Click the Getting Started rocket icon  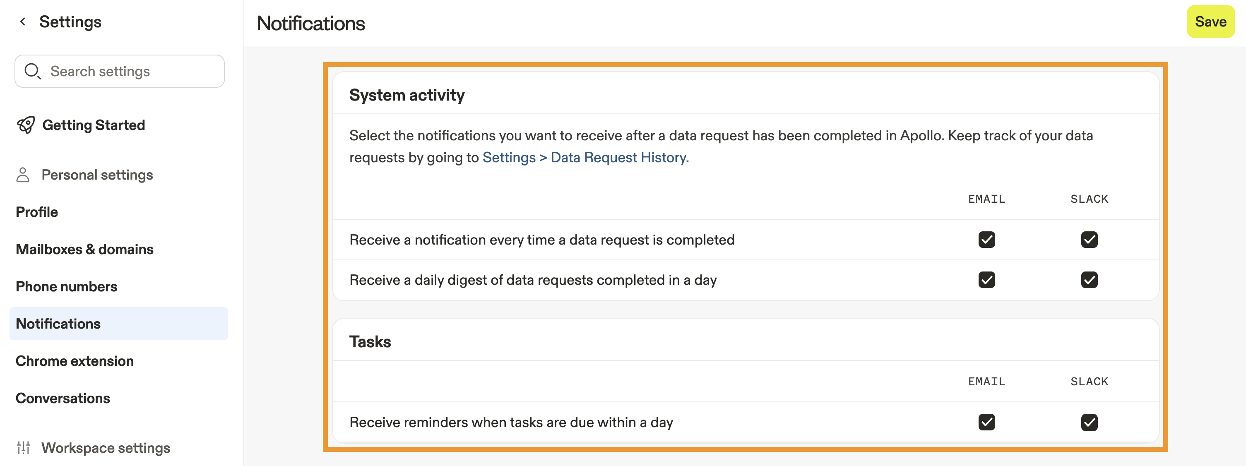26,125
